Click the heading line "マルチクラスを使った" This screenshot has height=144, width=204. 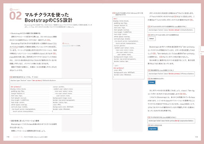pos(47,15)
